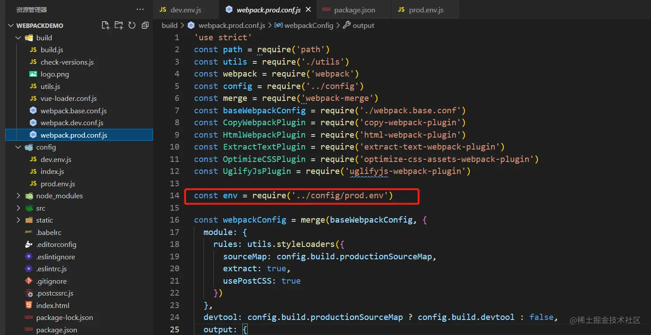Click 'HtmlWebpackPlugin' constant on line 9
The image size is (651, 335).
(264, 135)
